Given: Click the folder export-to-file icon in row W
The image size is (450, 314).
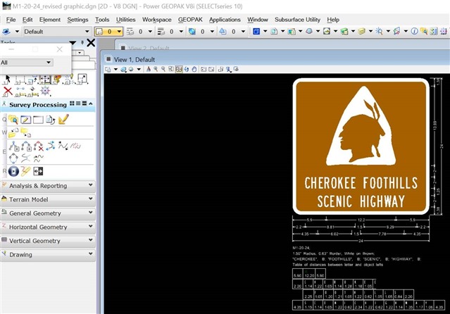Looking at the screenshot, I should click(x=26, y=132).
